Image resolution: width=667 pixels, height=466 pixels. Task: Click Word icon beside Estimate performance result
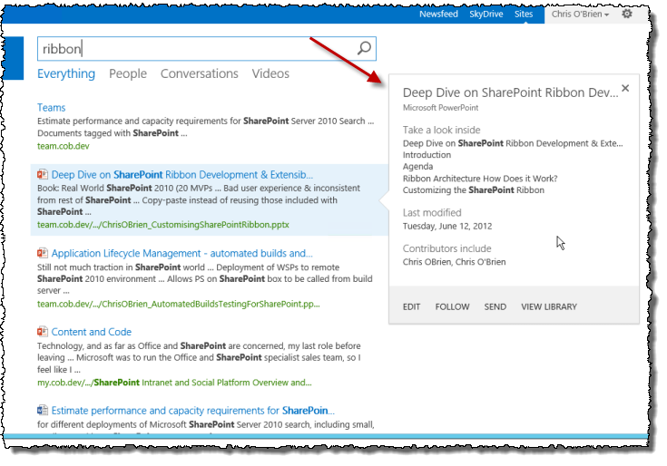[42, 410]
